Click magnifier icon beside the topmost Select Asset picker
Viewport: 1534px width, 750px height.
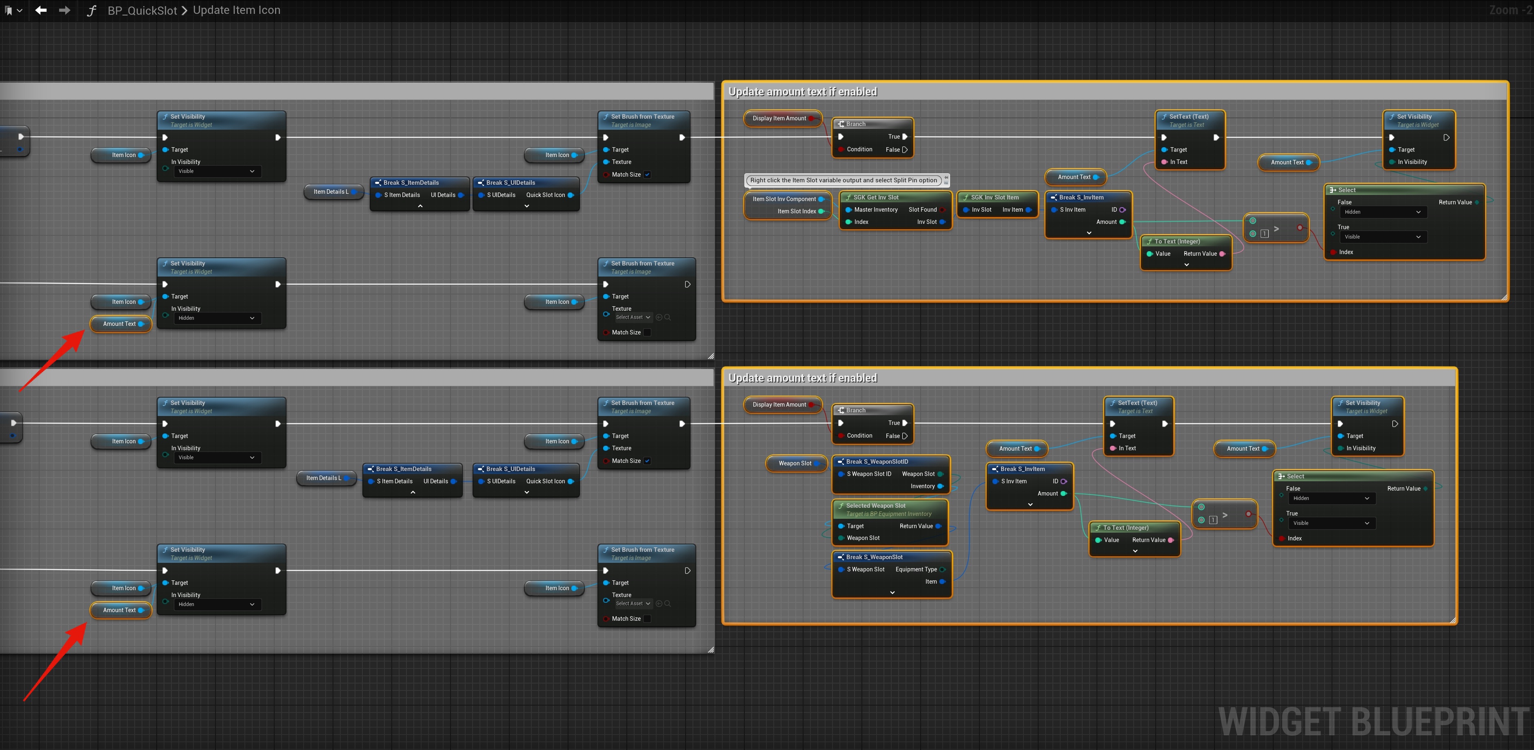tap(668, 317)
